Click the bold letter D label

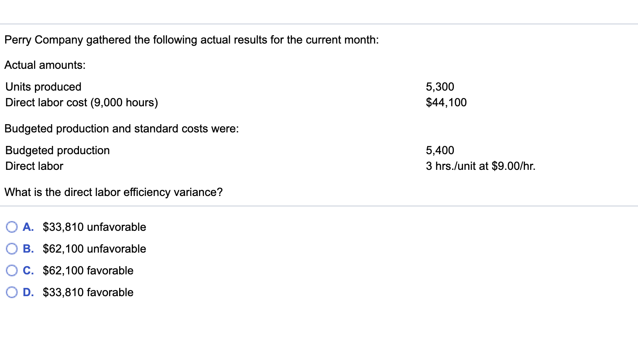(x=28, y=292)
